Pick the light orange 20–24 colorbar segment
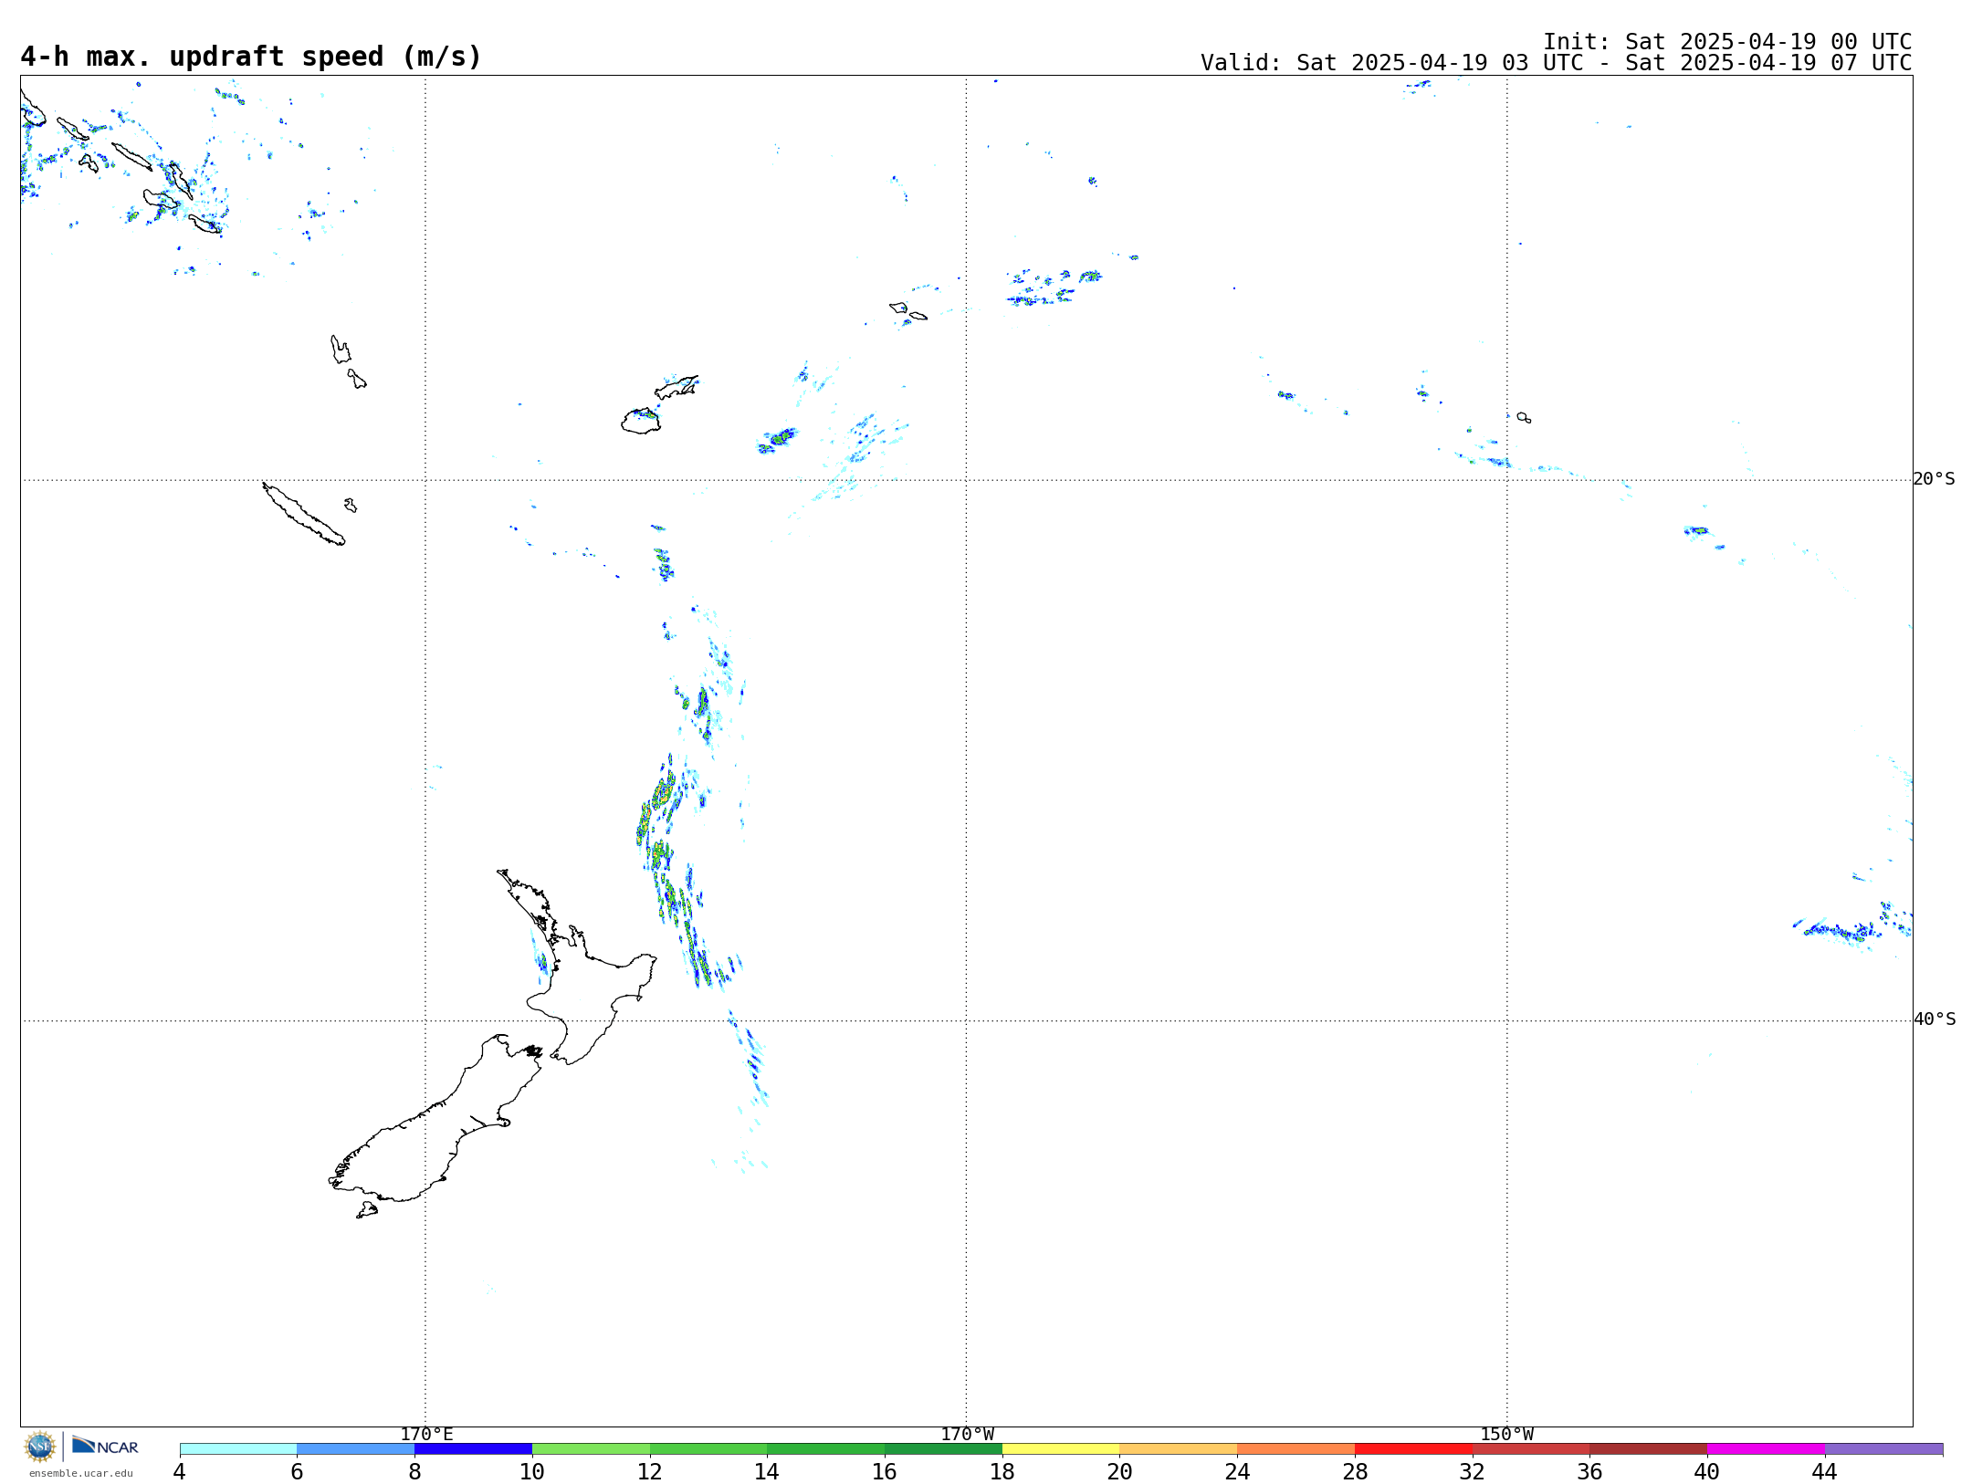 click(x=1179, y=1449)
